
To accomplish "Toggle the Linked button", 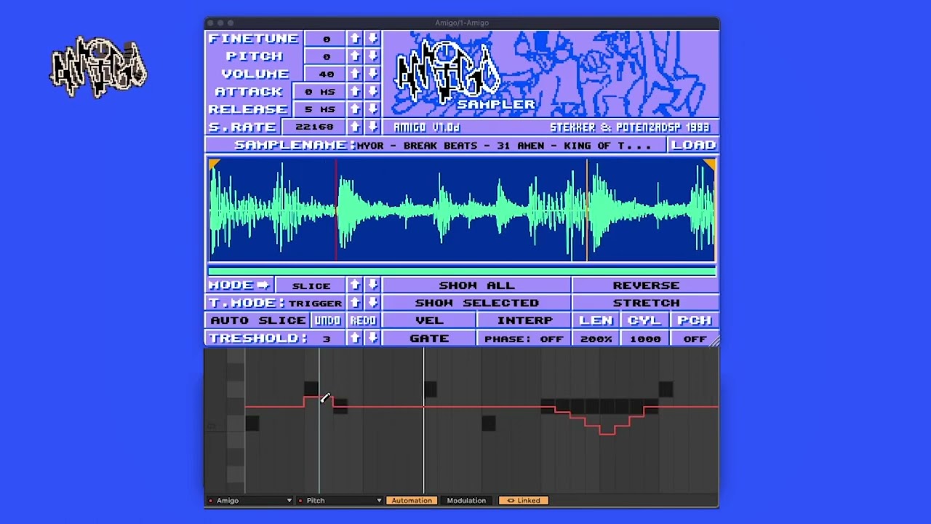I will 524,501.
